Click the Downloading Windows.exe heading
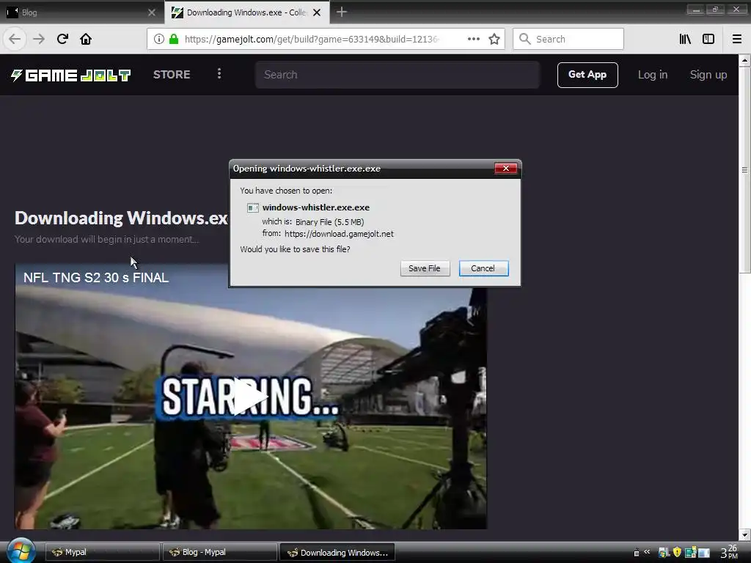 click(121, 218)
